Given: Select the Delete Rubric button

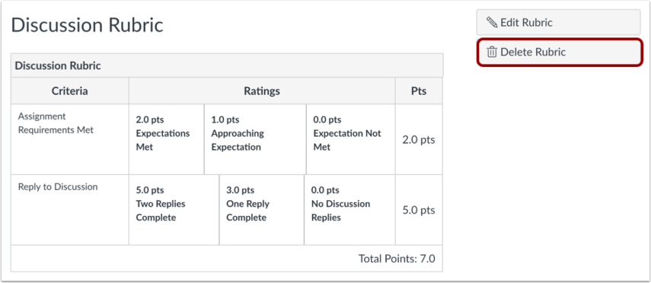Looking at the screenshot, I should tap(560, 52).
